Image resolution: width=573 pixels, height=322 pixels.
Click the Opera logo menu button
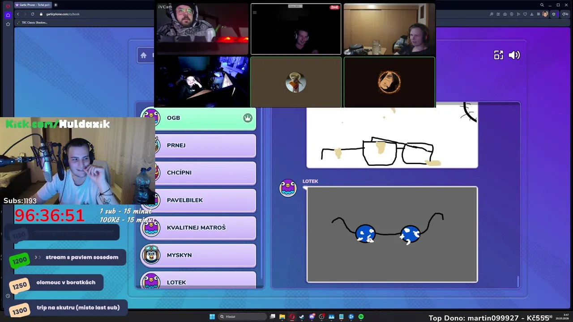pos(8,6)
